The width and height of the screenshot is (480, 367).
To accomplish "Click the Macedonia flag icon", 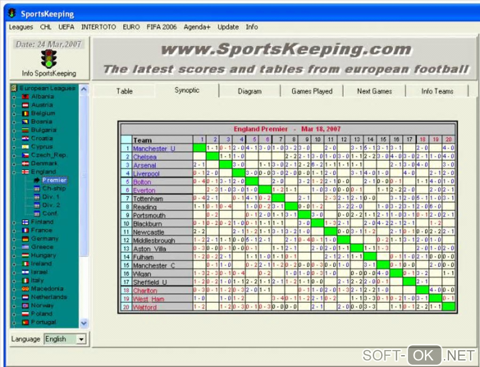I will (x=25, y=288).
